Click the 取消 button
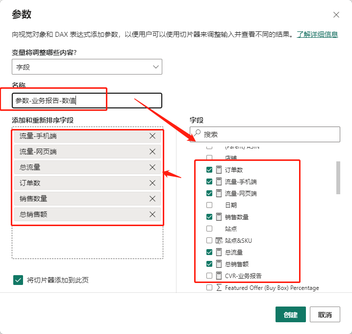Image resolution: width=352 pixels, height=334 pixels. click(x=325, y=314)
